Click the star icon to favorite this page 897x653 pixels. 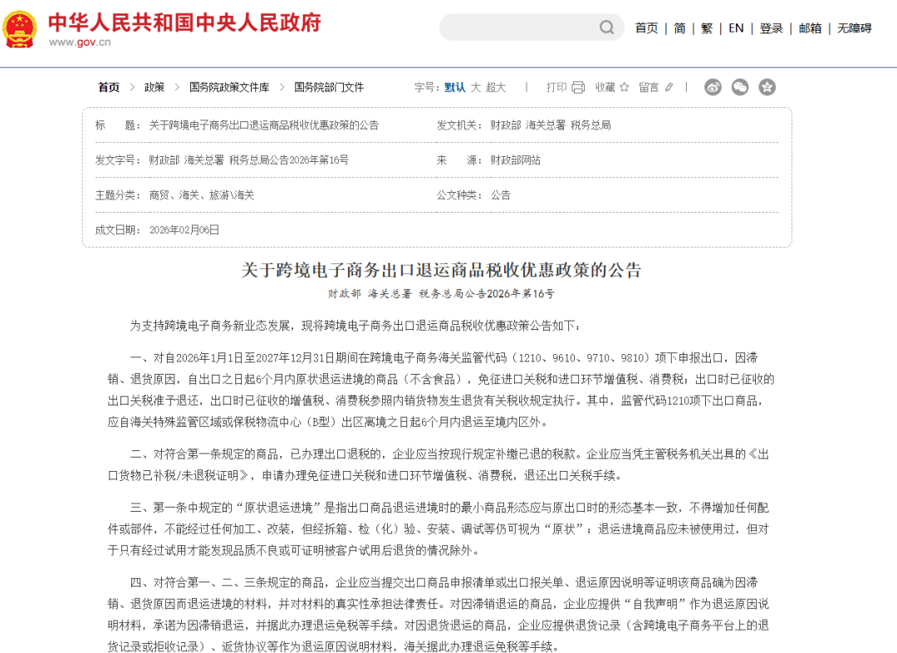coord(625,86)
